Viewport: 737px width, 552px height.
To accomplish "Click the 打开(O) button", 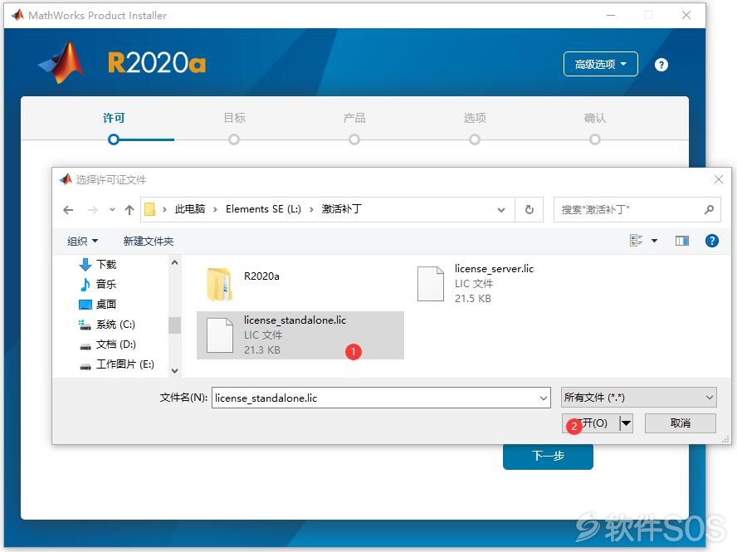I will (x=591, y=423).
